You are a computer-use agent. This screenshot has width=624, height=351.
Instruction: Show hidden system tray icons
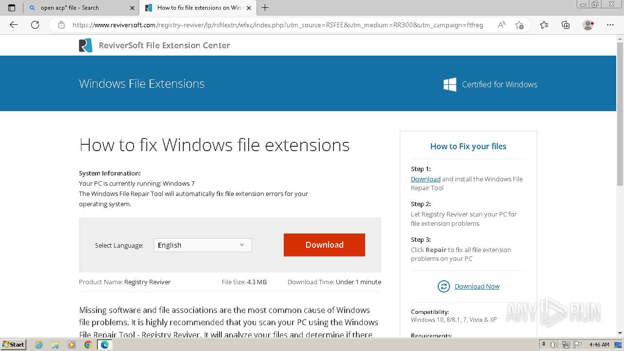(544, 345)
